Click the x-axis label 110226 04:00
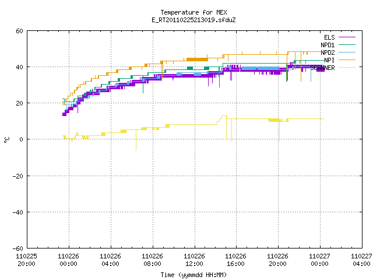Image resolution: width=373 pixels, height=280 pixels. point(110,260)
